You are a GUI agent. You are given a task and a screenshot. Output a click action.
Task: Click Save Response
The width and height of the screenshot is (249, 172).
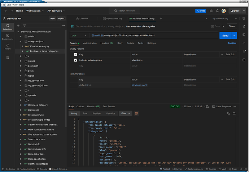tap(222, 107)
